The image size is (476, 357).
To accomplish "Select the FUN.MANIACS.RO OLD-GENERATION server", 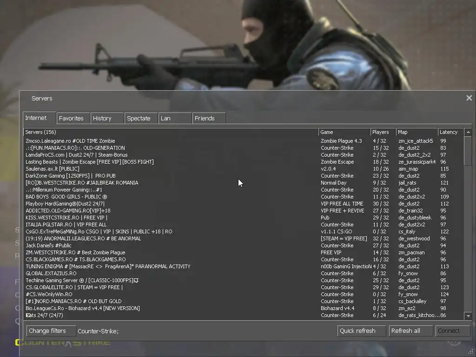I will point(244,148).
